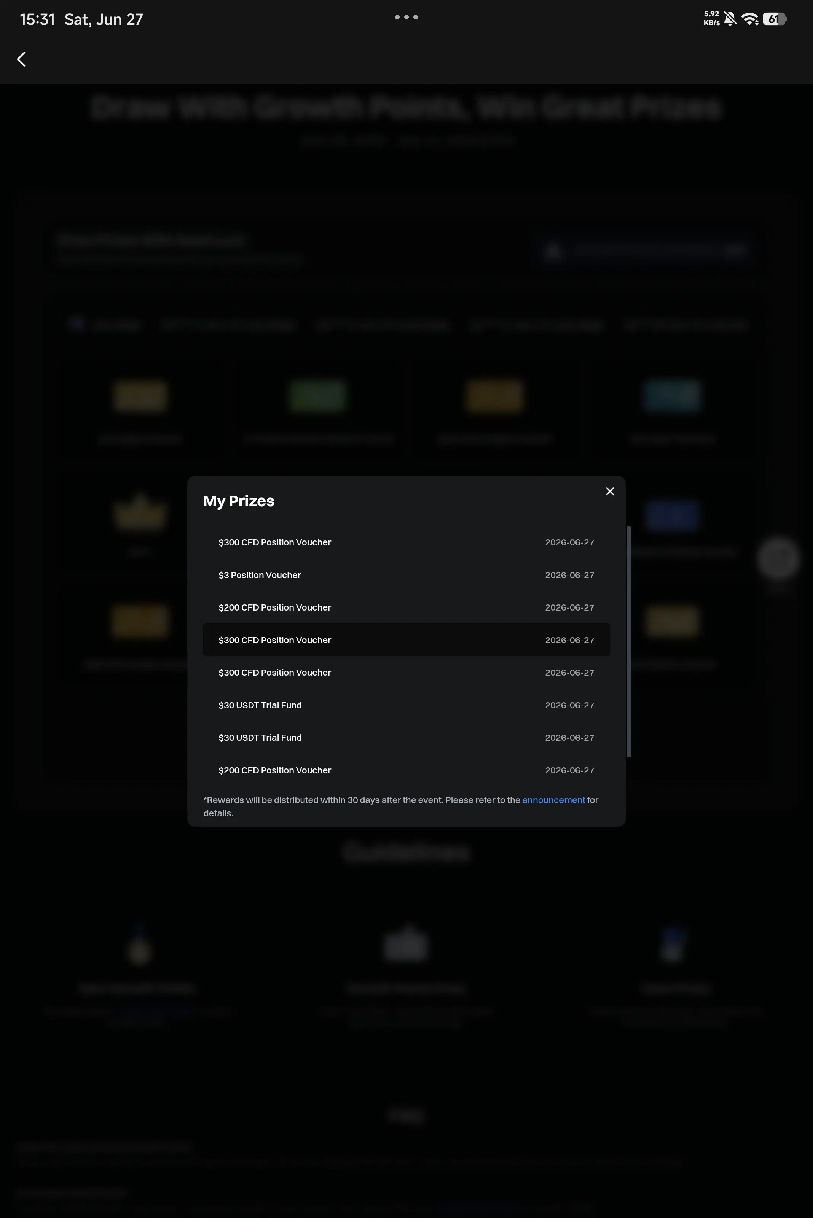The width and height of the screenshot is (813, 1218).
Task: Tap the date Sat, Jun 27
Action: click(104, 19)
